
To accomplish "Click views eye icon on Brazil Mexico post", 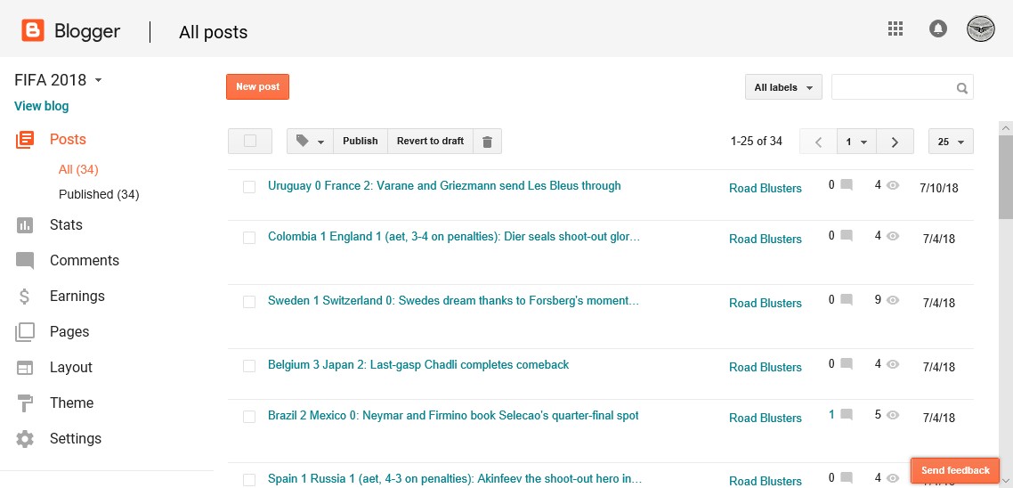I will (893, 415).
